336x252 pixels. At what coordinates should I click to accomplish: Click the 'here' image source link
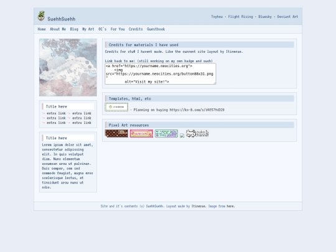(x=230, y=206)
